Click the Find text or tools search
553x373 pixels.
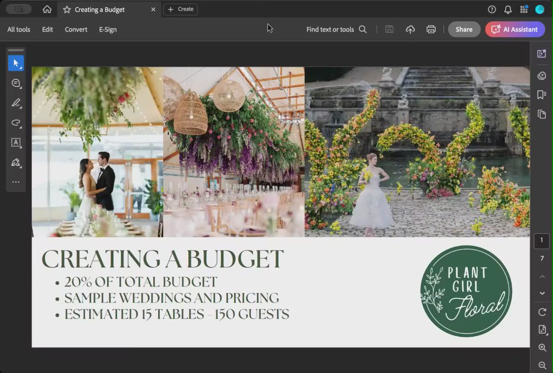coord(336,30)
